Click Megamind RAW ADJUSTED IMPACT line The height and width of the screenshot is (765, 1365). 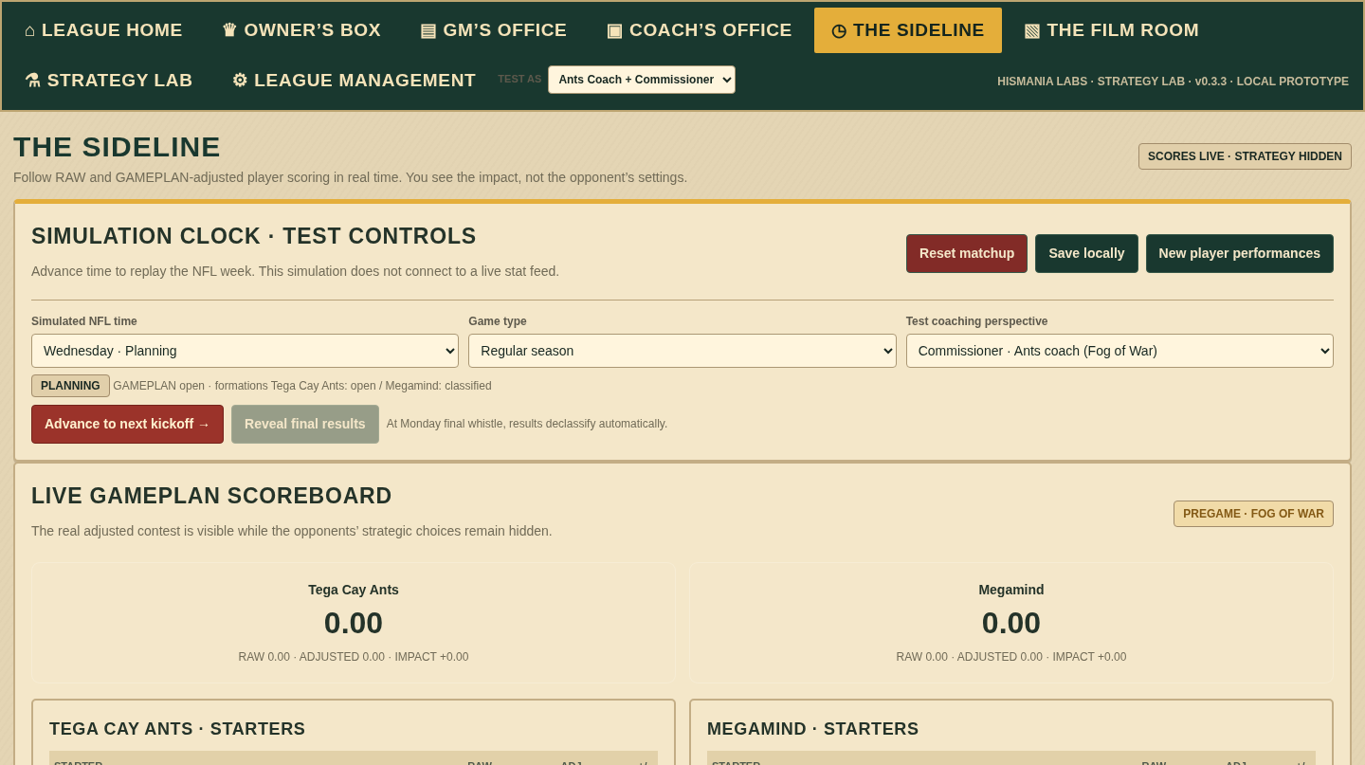click(1011, 657)
